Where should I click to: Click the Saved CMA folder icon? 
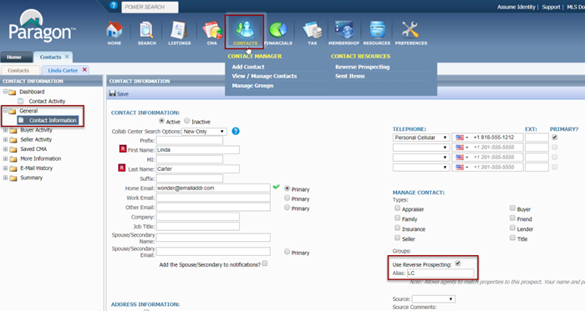pyautogui.click(x=13, y=149)
